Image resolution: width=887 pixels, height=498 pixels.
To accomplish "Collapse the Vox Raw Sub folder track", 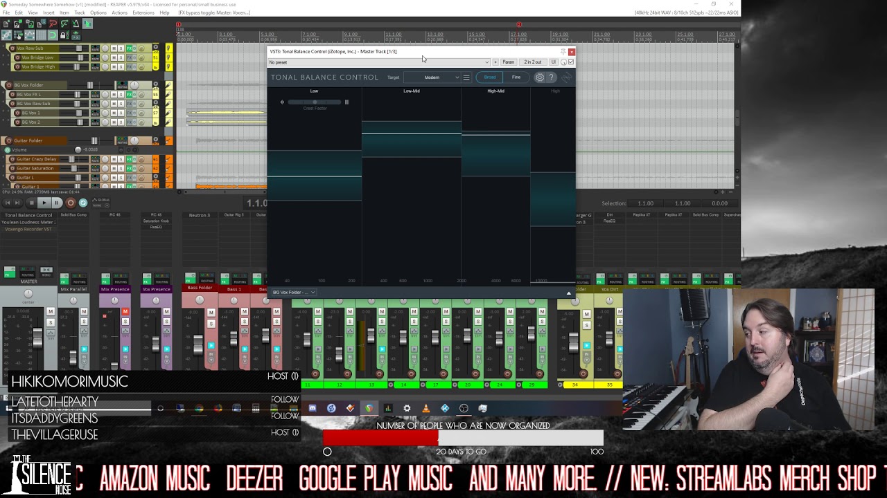I will click(156, 47).
